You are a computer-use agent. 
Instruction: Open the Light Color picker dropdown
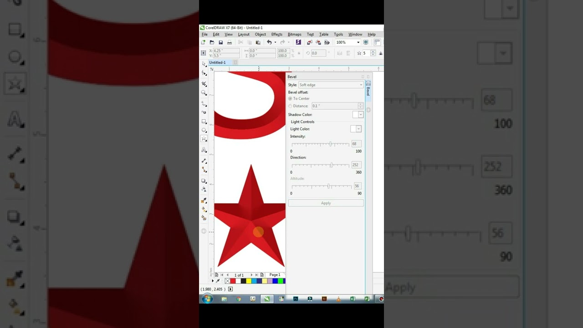(x=358, y=129)
